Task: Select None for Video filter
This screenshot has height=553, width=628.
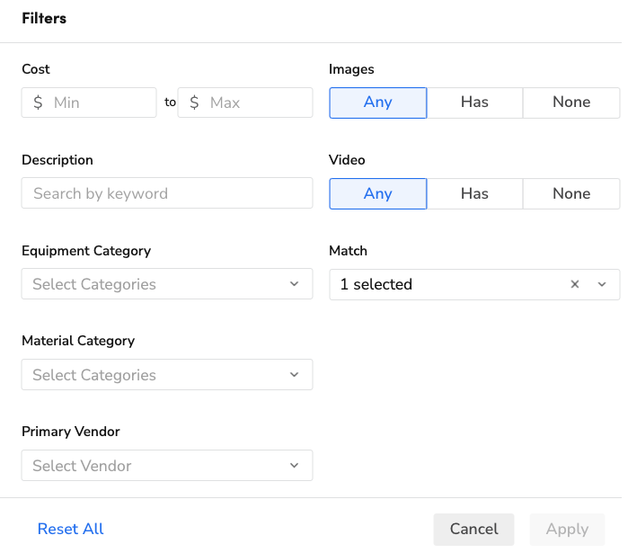Action: 571,193
